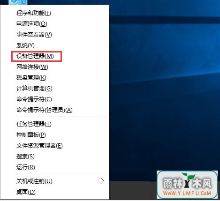The width and height of the screenshot is (220, 201).
Task: Open 程序和功能(F) menu entry
Action: (34, 13)
